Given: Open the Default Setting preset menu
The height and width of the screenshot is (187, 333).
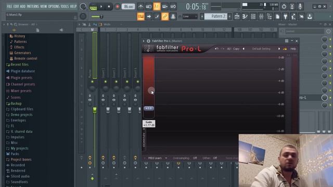Looking at the screenshot, I should (261, 49).
